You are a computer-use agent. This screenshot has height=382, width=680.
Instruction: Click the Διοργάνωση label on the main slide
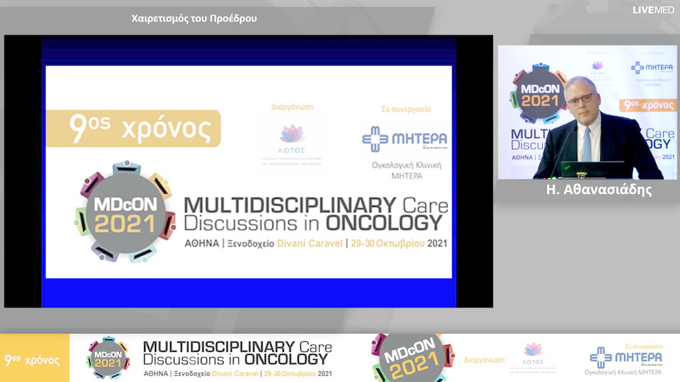(x=292, y=107)
